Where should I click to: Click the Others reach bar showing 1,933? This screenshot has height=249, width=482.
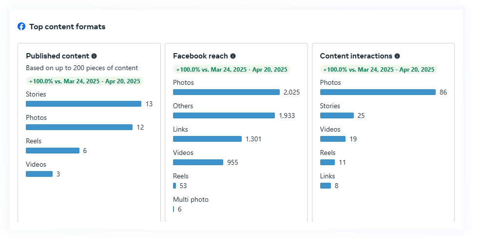point(224,115)
